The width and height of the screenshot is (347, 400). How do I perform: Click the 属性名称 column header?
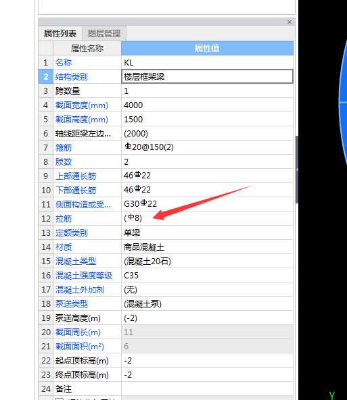pyautogui.click(x=87, y=48)
